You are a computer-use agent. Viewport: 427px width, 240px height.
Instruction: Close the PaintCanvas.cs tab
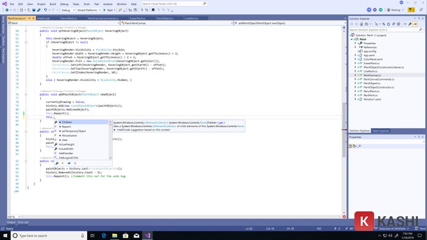pyautogui.click(x=34, y=18)
